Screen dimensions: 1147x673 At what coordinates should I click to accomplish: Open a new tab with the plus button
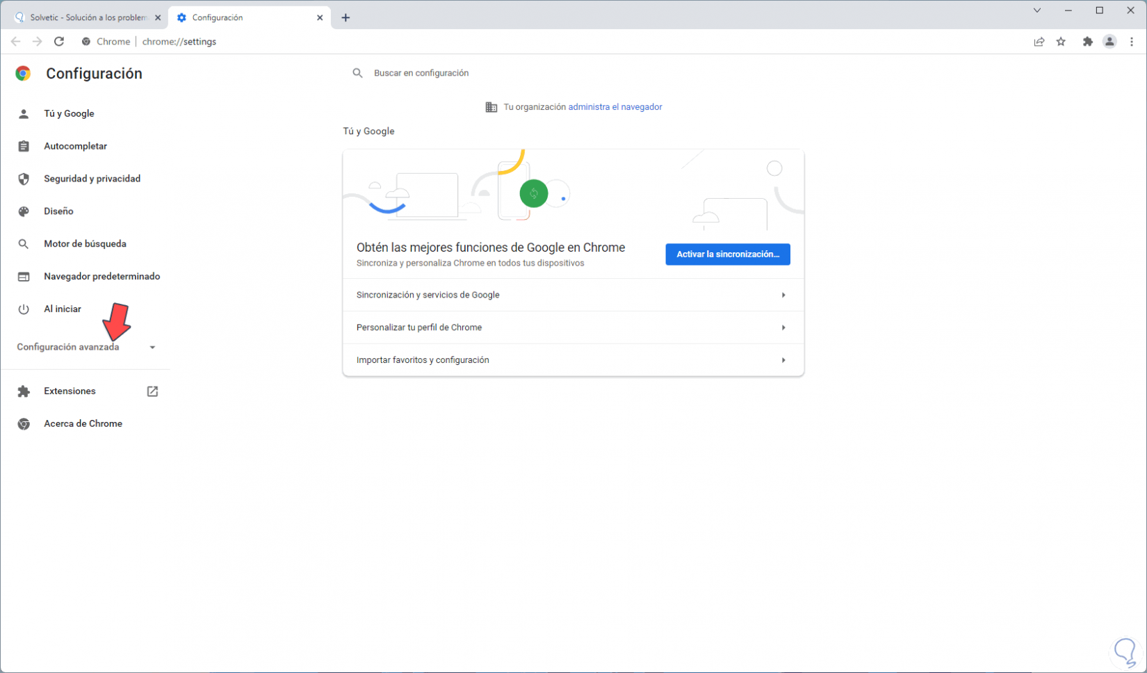click(345, 18)
